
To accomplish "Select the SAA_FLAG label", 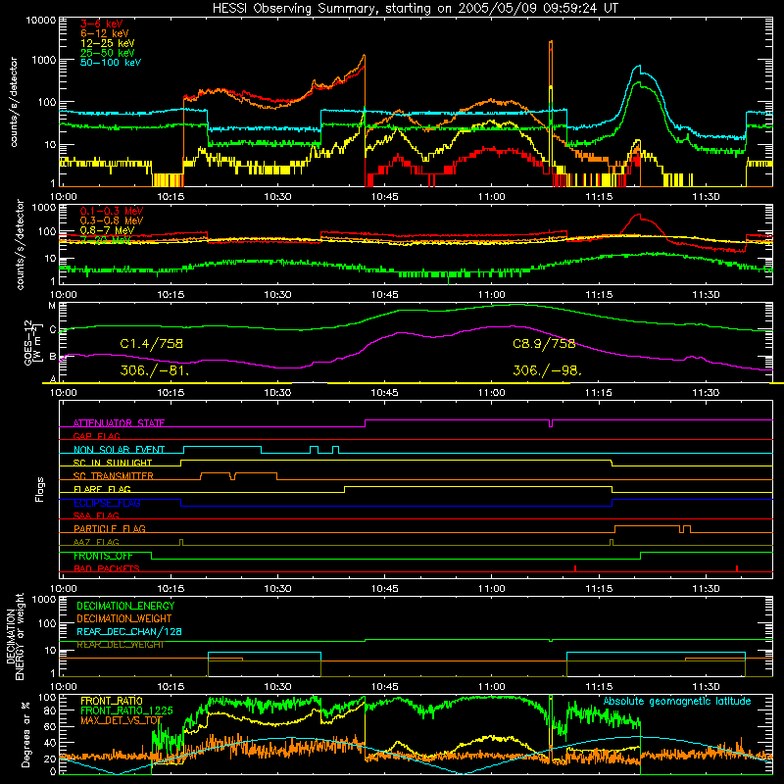I will click(x=96, y=515).
